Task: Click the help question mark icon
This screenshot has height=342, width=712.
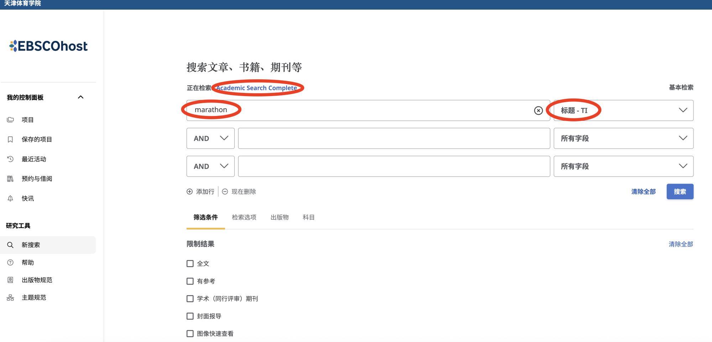Action: [10, 263]
